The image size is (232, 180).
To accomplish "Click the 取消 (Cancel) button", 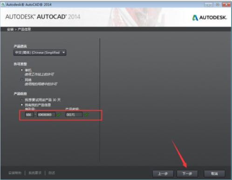I will pos(214,173).
